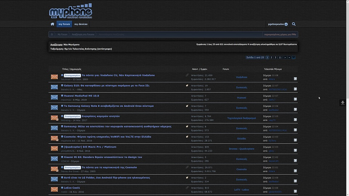
Task: Go to results page 11
Action: (280, 58)
